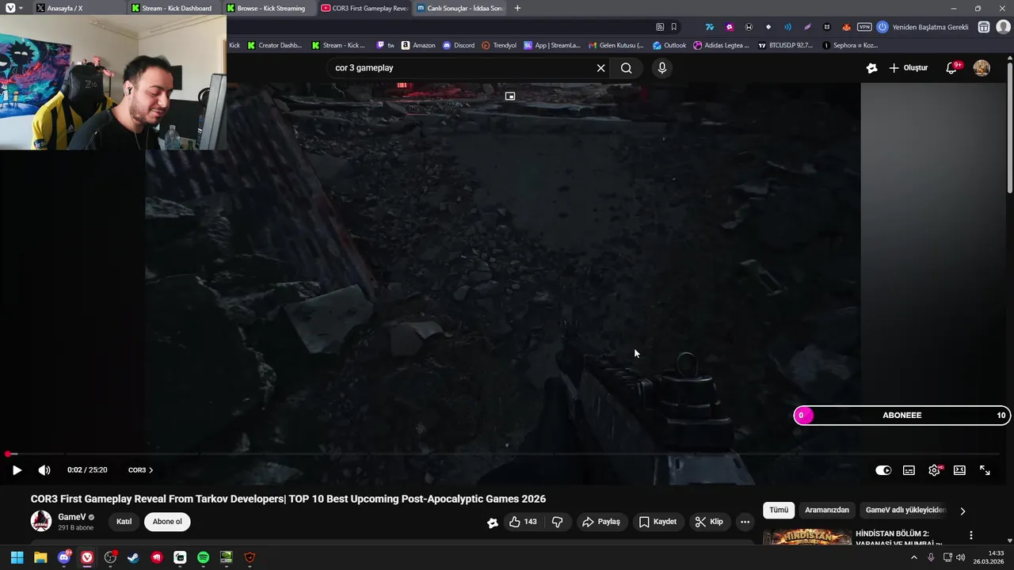1014x570 pixels.
Task: Open Hindistan Bölüm 2 video thumbnail
Action: 807,538
